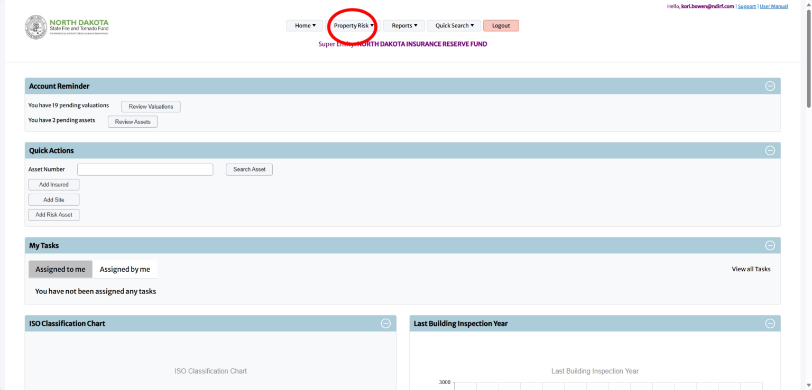Open the Quick Search dropdown
The image size is (812, 390).
[453, 25]
